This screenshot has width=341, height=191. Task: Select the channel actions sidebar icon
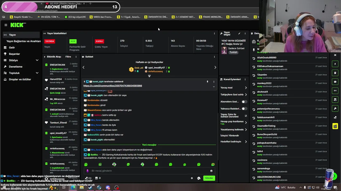[x=335, y=100]
